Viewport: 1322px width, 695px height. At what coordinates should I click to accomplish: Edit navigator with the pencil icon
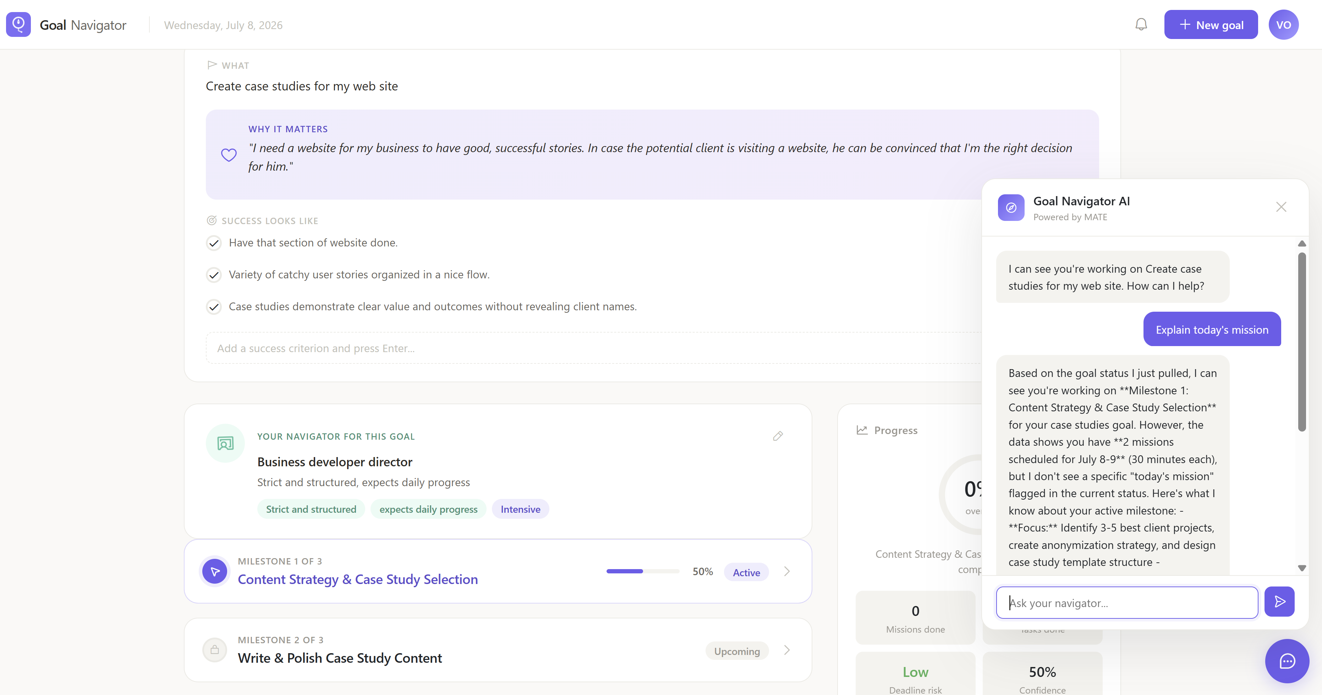pyautogui.click(x=778, y=436)
